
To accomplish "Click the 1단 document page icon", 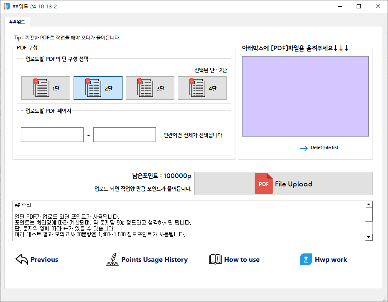I will [41, 88].
